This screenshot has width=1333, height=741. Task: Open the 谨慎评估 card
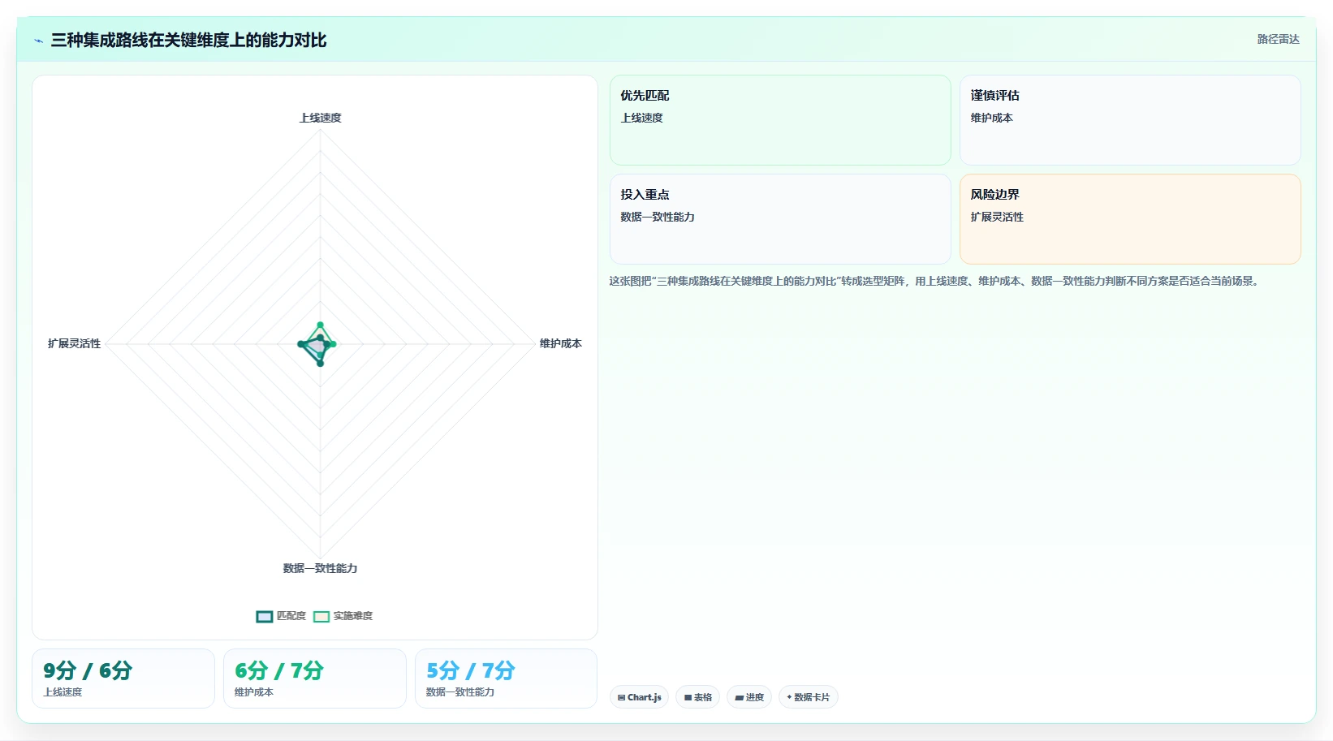click(x=1130, y=120)
